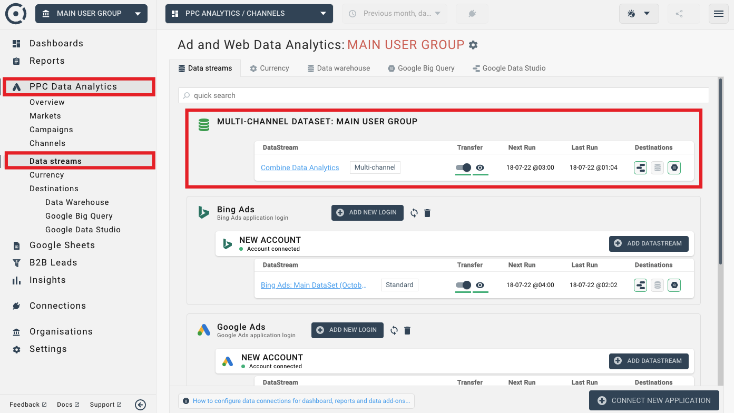The height and width of the screenshot is (413, 734).
Task: Go to Markets in the sidebar
Action: tap(45, 116)
